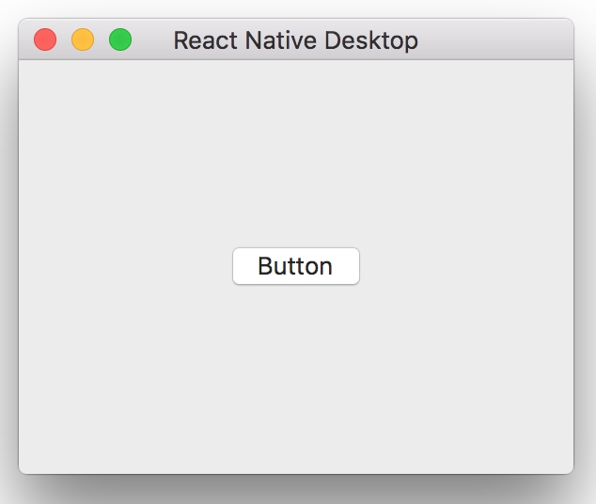Click the white "Button" control
Viewport: 596px width, 504px height.
[296, 266]
